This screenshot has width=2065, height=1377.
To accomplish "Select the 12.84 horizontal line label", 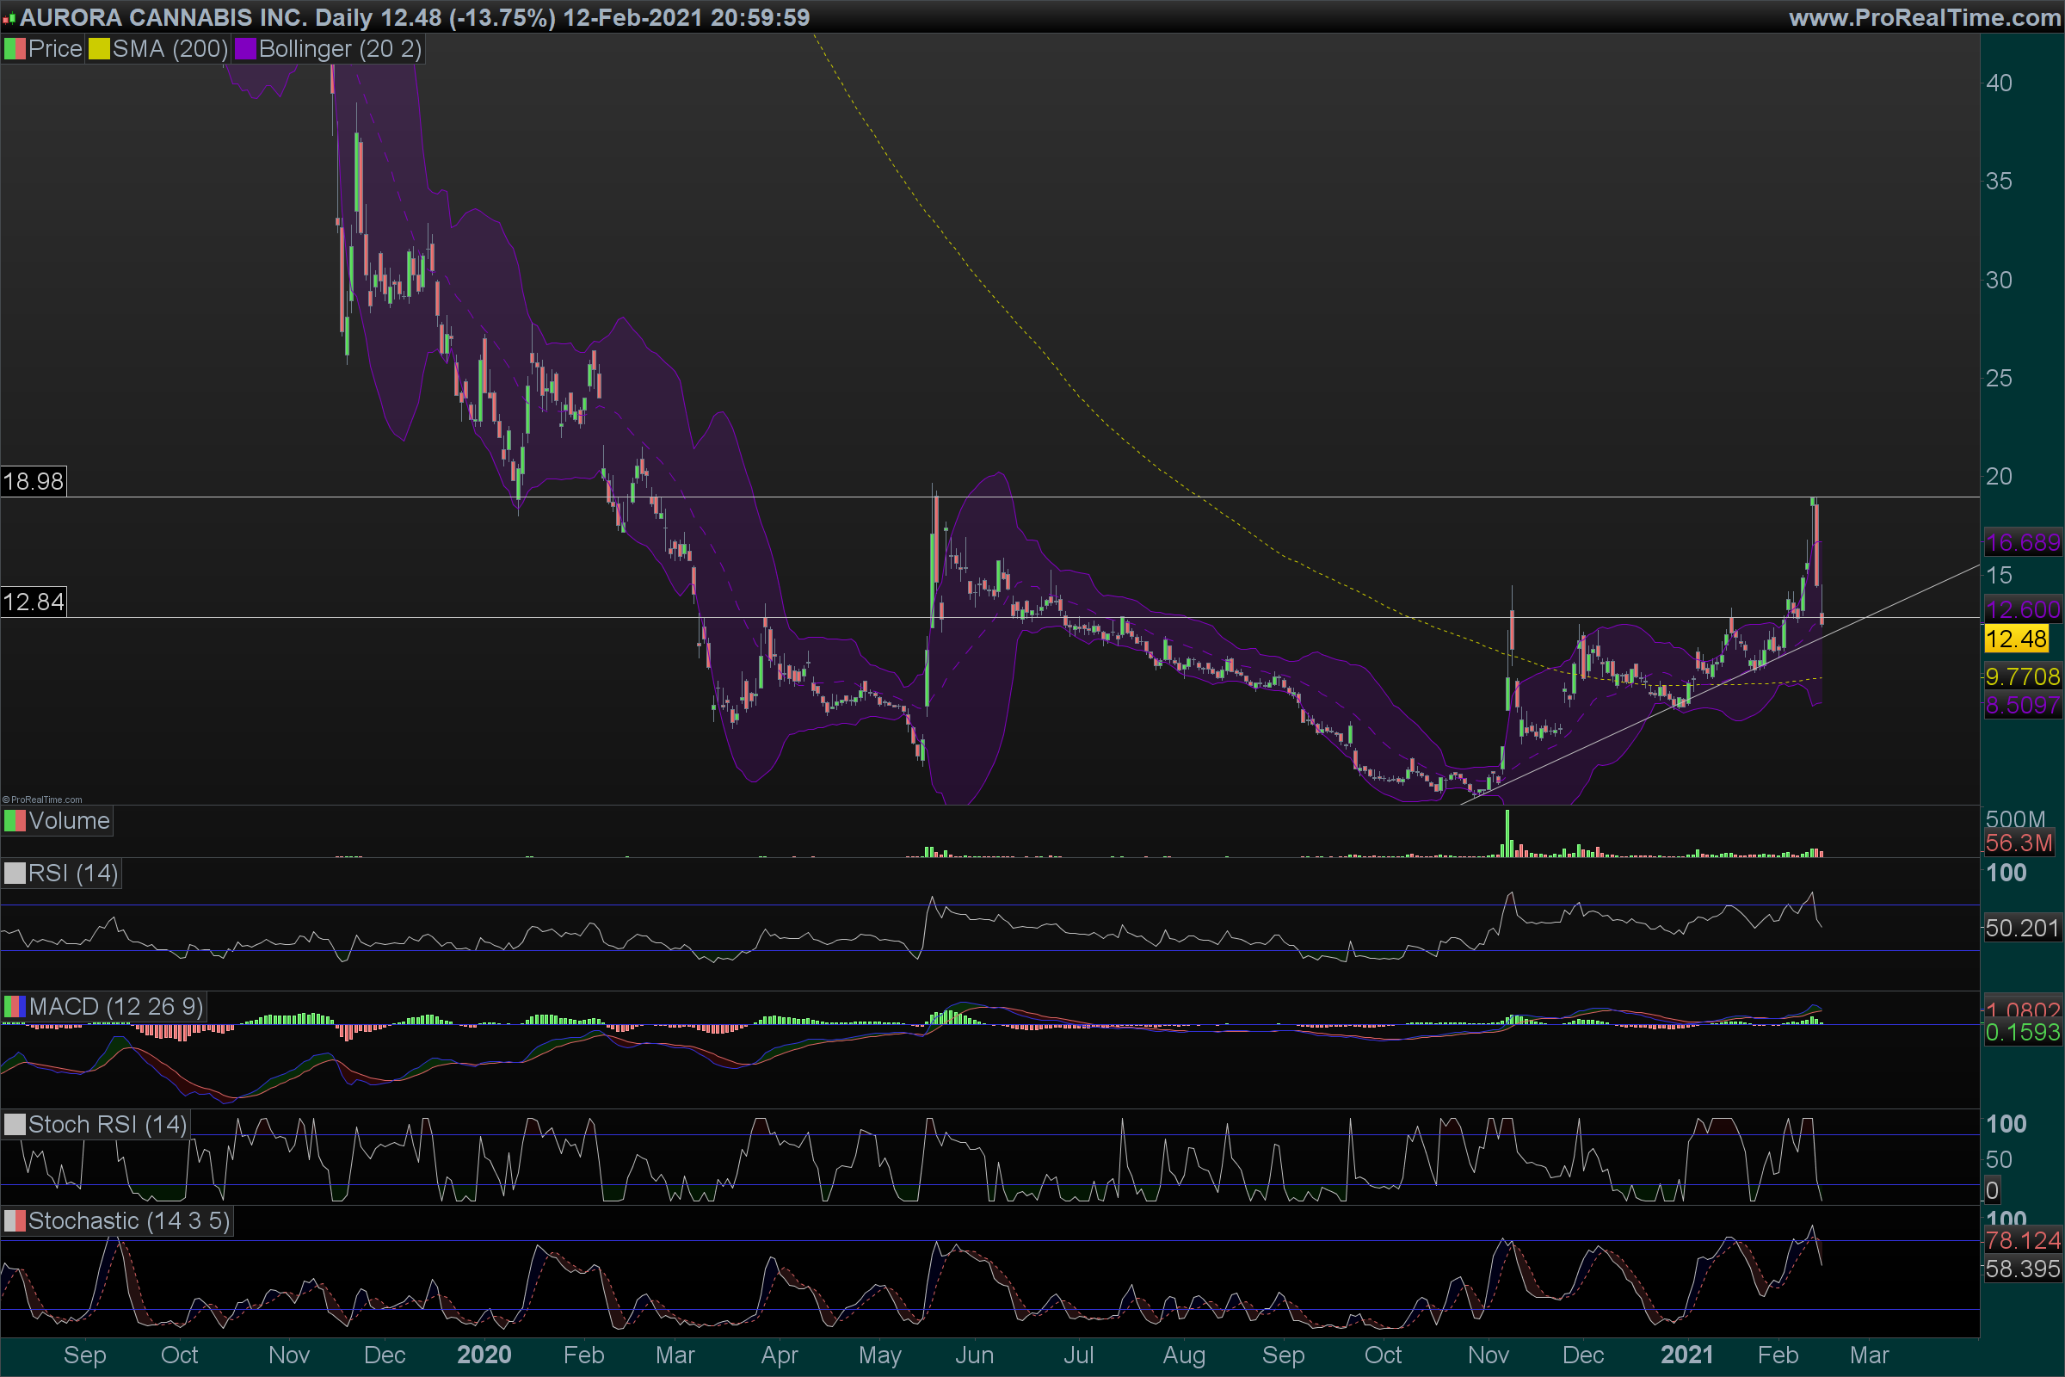I will pos(34,602).
